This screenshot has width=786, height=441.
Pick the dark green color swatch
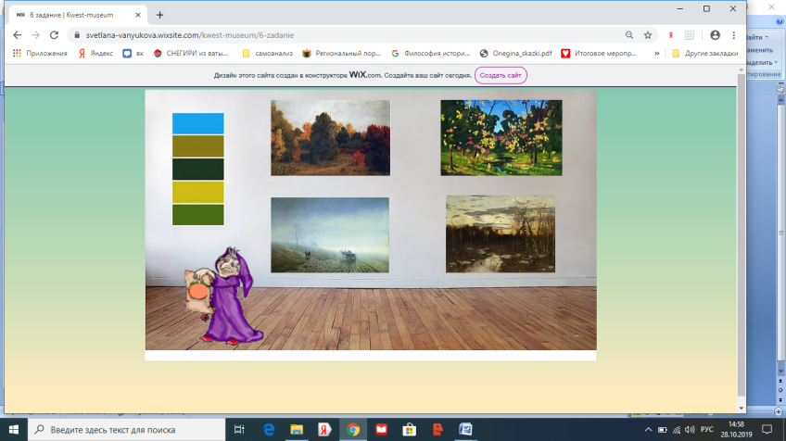click(x=198, y=170)
